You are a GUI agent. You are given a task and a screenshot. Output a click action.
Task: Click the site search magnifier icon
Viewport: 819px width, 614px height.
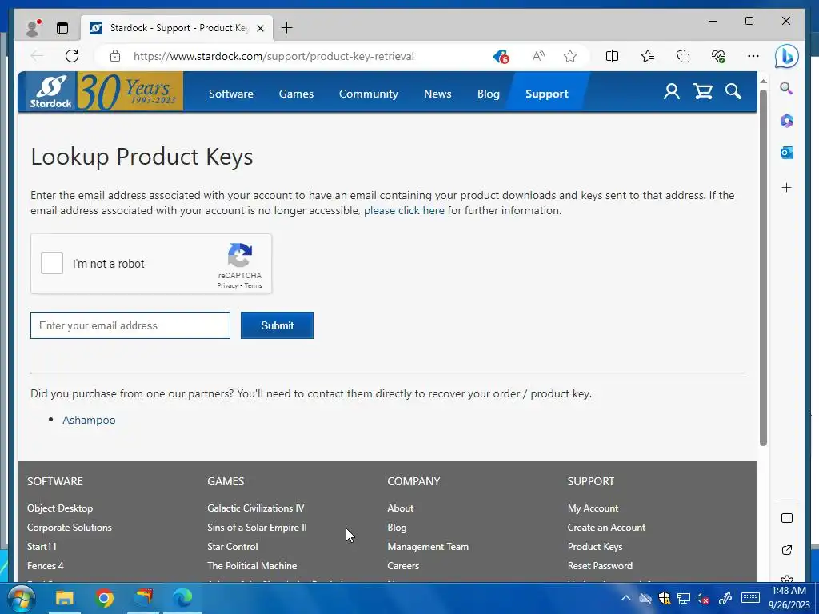tap(733, 91)
